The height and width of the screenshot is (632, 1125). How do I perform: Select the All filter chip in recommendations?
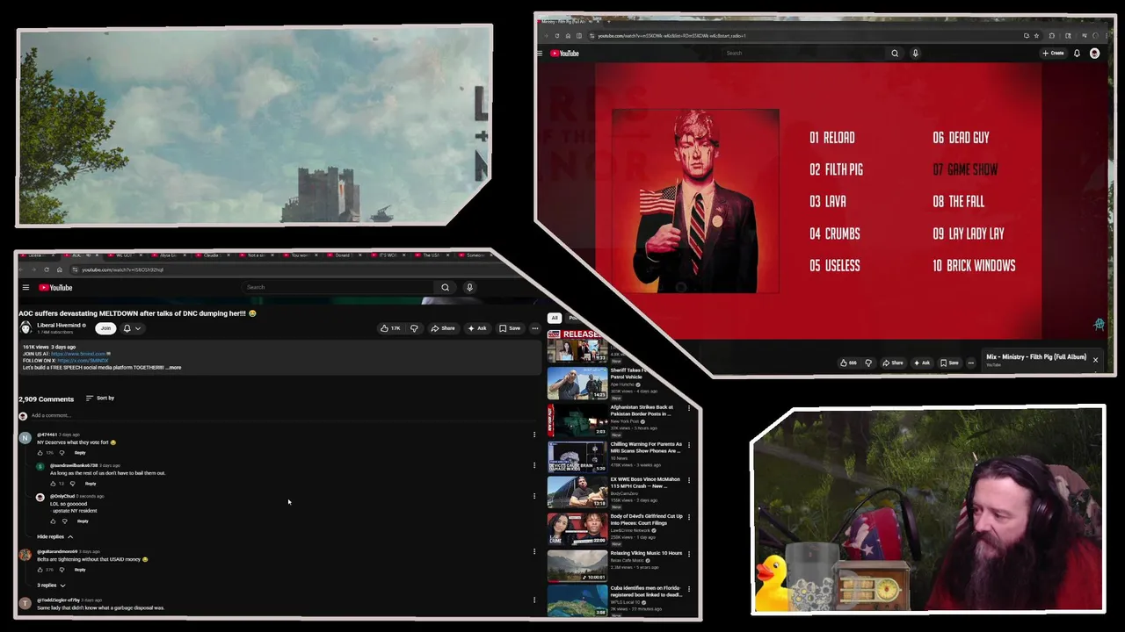tap(555, 318)
